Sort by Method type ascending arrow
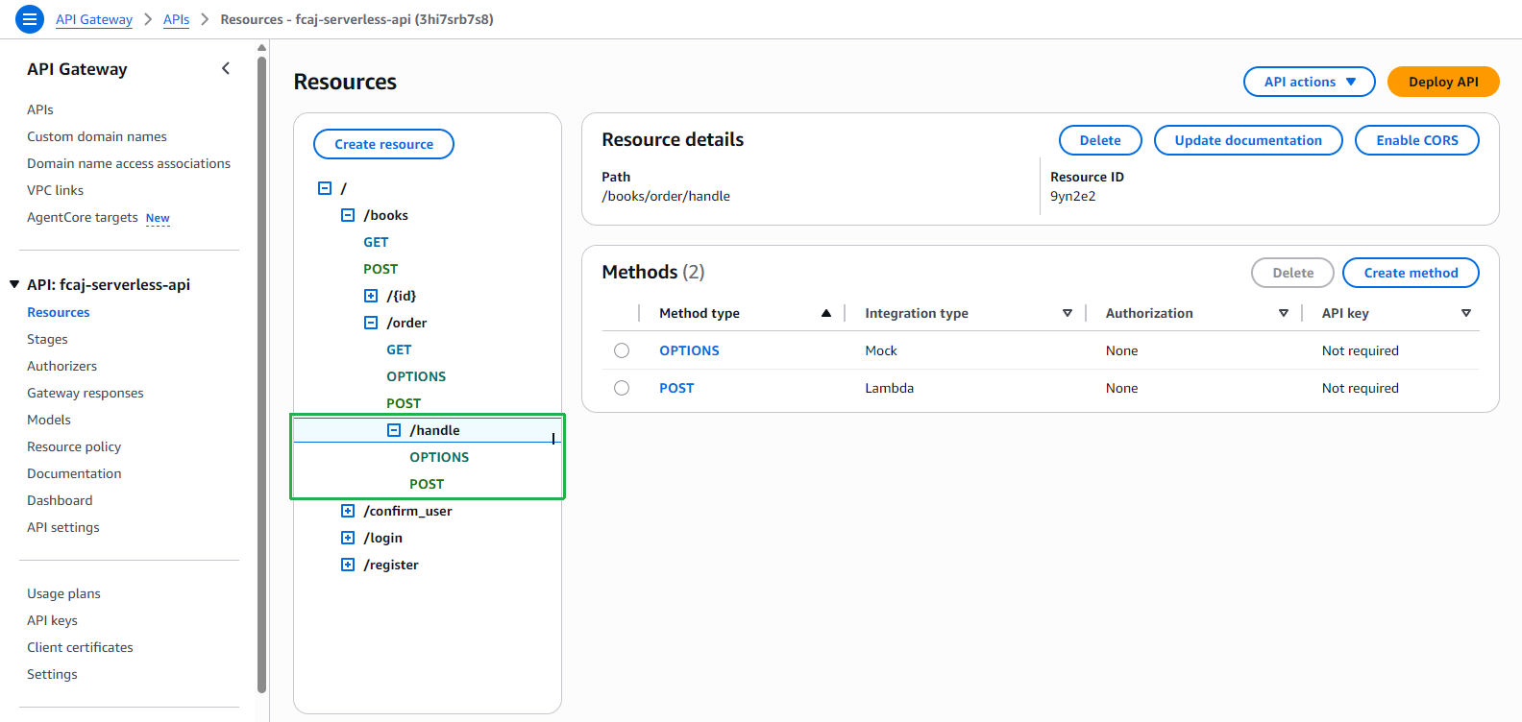Image resolution: width=1522 pixels, height=722 pixels. [x=825, y=313]
